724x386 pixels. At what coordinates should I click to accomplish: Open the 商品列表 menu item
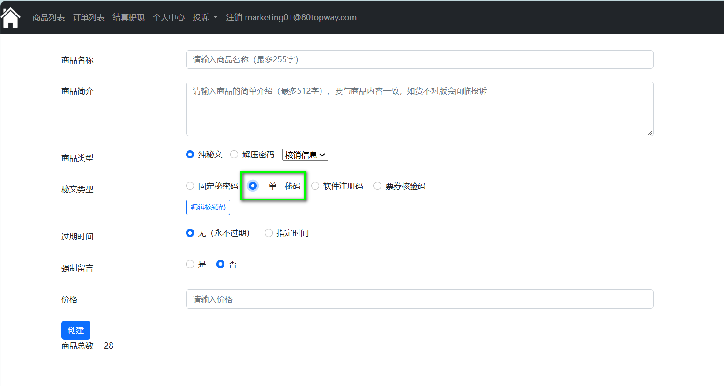point(48,17)
